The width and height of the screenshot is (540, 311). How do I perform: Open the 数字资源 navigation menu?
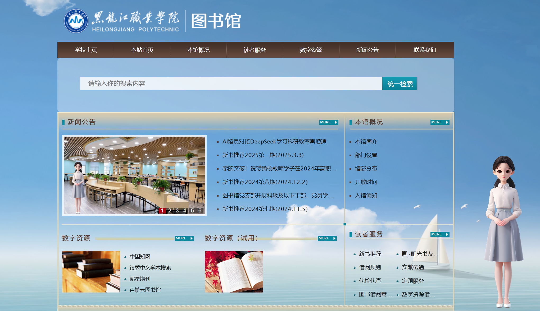coord(311,50)
